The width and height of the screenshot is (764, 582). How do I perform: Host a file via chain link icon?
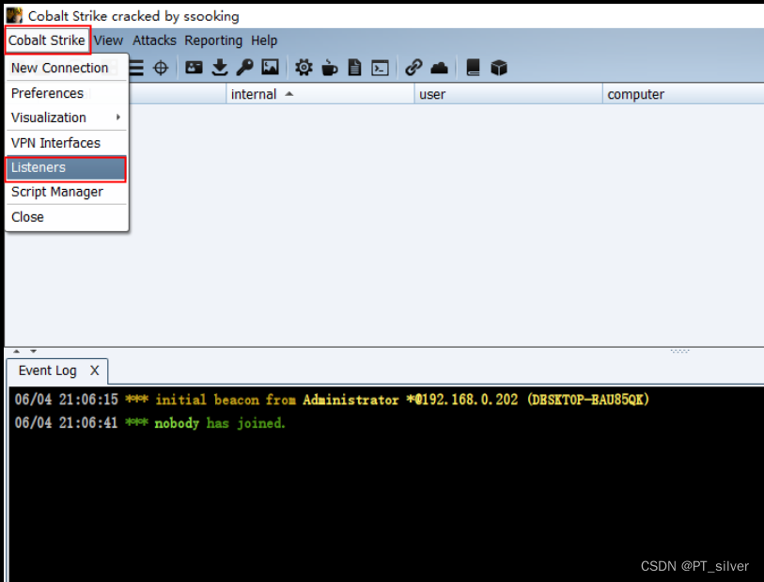tap(413, 68)
